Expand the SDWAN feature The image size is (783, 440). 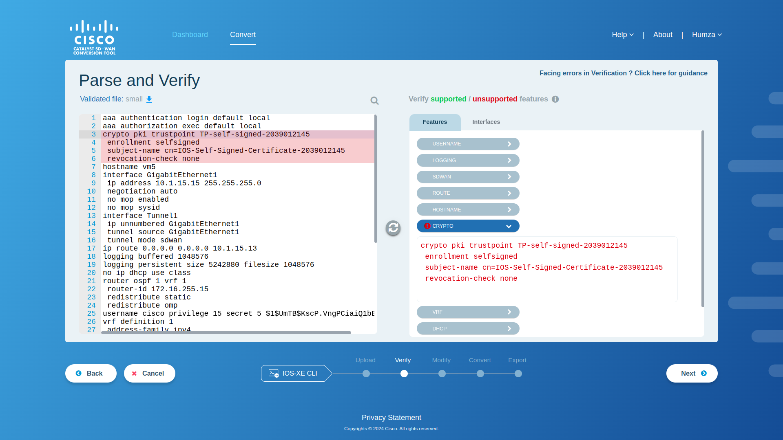[468, 177]
